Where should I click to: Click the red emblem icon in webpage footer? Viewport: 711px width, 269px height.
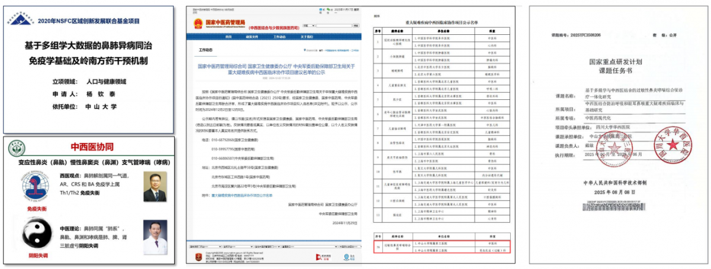point(198,257)
